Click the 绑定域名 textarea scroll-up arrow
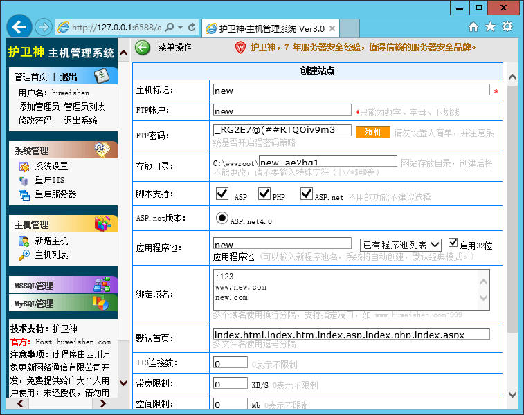Viewport: 524px width, 415px height. click(x=483, y=282)
